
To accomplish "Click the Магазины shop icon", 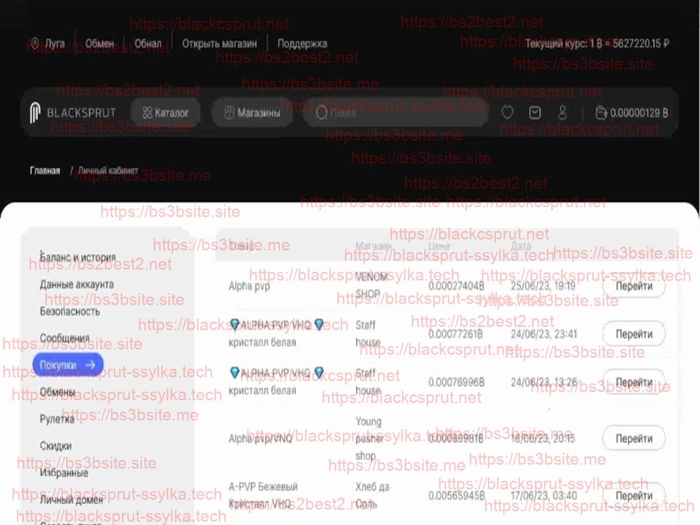I will (230, 113).
